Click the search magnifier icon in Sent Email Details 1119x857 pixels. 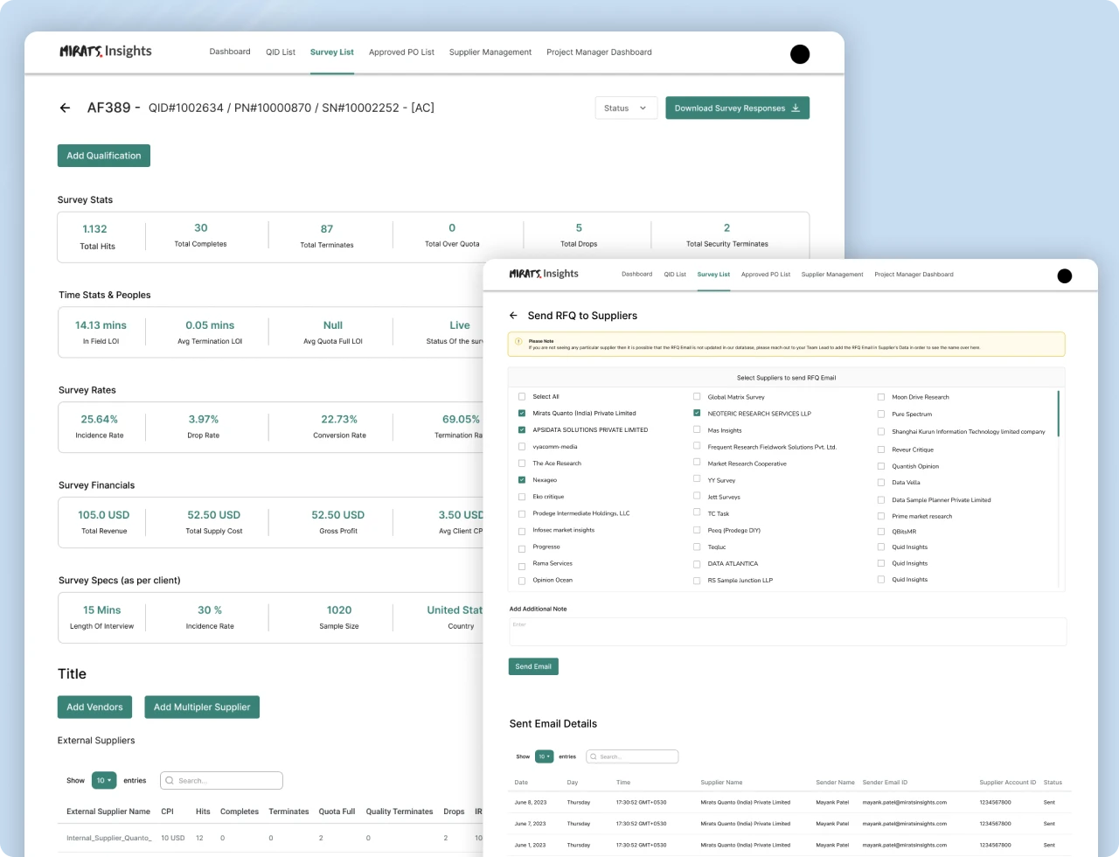(x=594, y=756)
